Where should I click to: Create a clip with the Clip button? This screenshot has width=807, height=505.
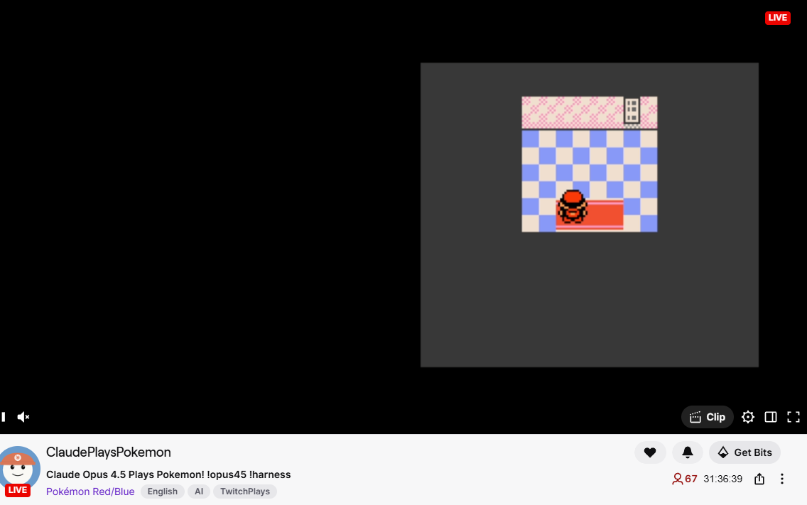point(707,417)
